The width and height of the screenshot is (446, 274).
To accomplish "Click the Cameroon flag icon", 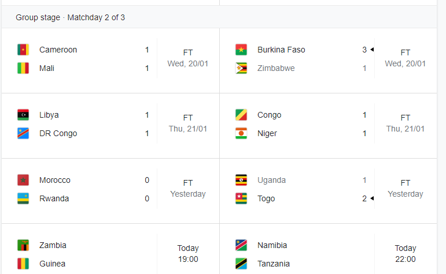I will tap(23, 50).
